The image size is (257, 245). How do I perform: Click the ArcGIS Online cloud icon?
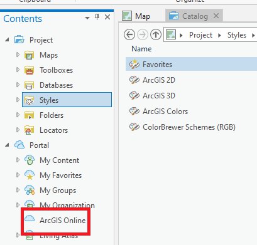click(x=30, y=218)
